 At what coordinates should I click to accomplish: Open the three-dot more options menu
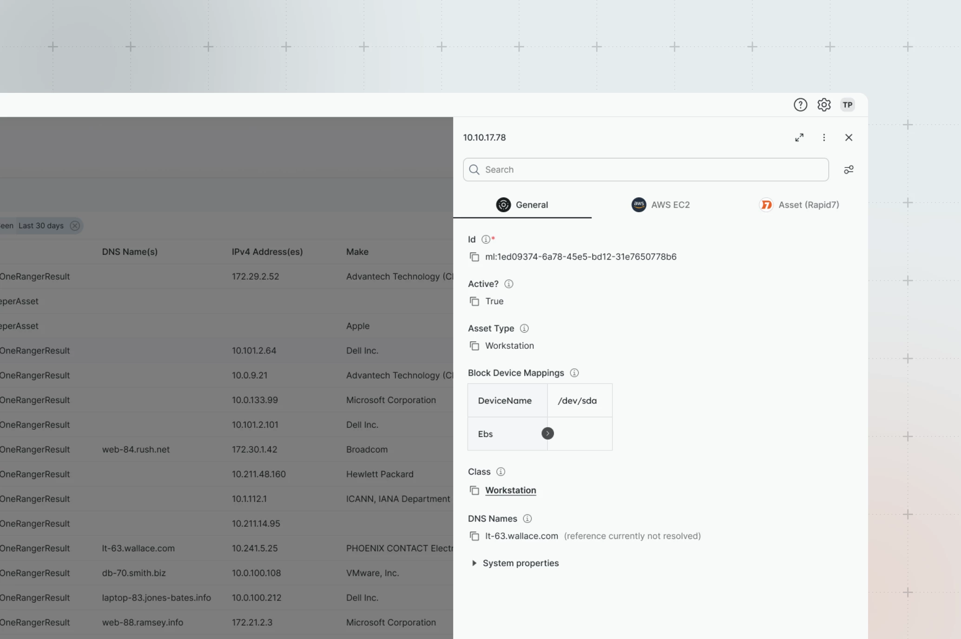(x=824, y=137)
